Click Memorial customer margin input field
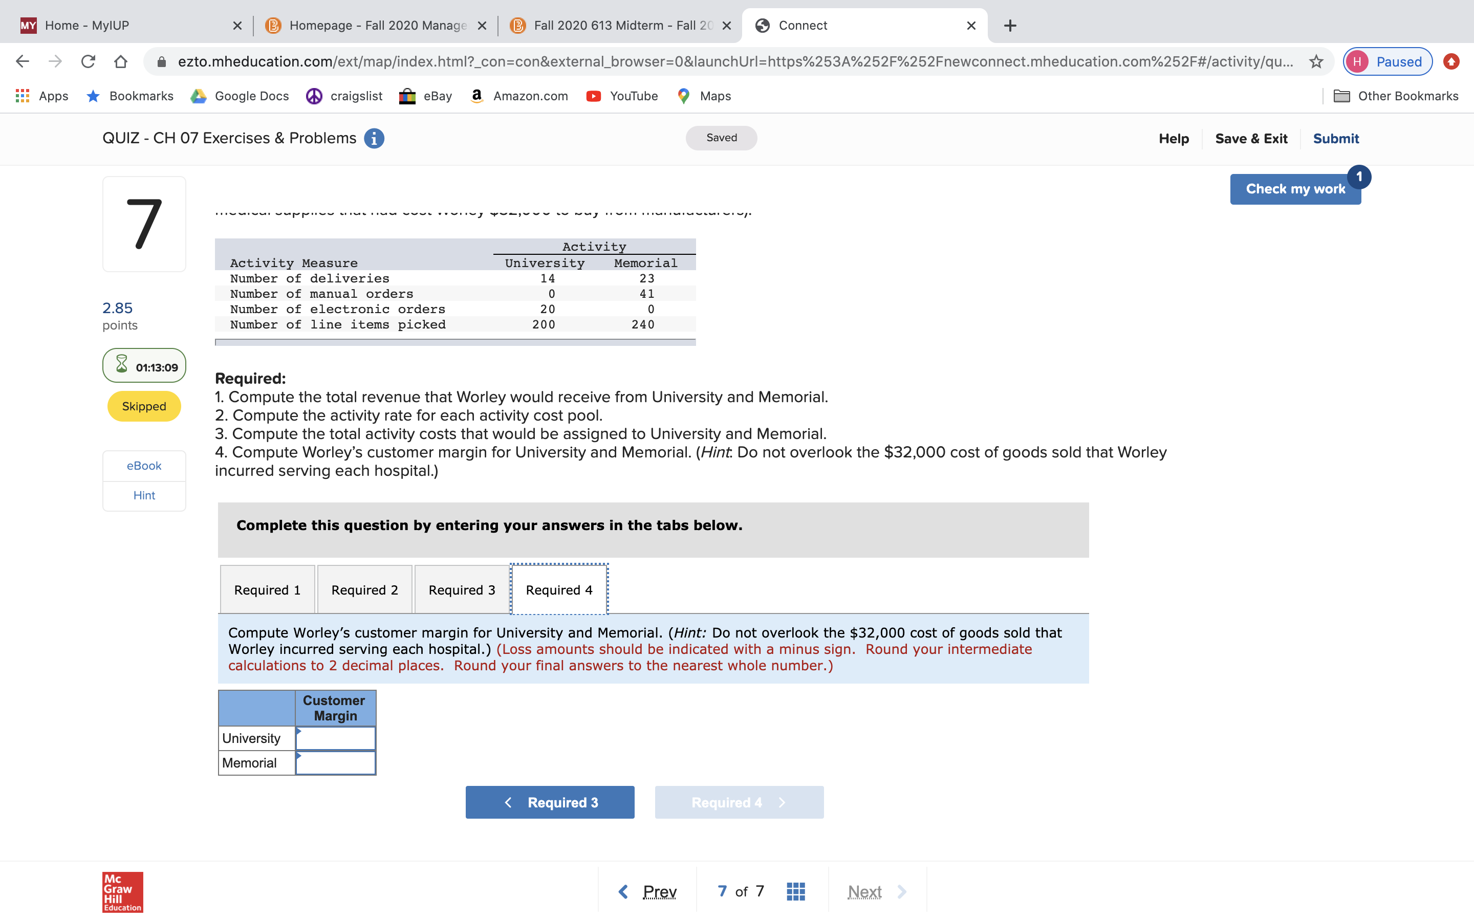This screenshot has height=921, width=1474. pyautogui.click(x=336, y=762)
